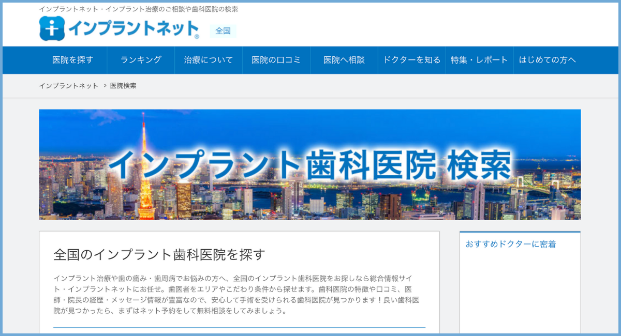Select 医院の口コミ in the navigation
The height and width of the screenshot is (336, 621).
click(x=276, y=60)
